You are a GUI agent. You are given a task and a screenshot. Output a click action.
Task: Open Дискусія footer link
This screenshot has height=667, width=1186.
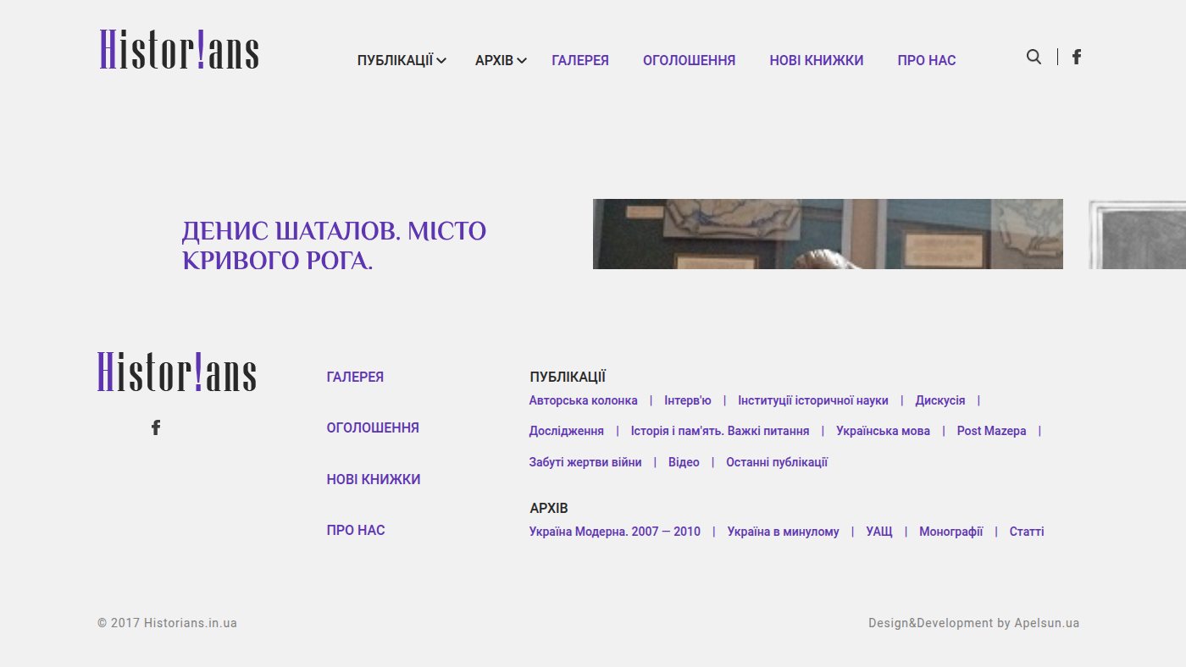point(940,400)
